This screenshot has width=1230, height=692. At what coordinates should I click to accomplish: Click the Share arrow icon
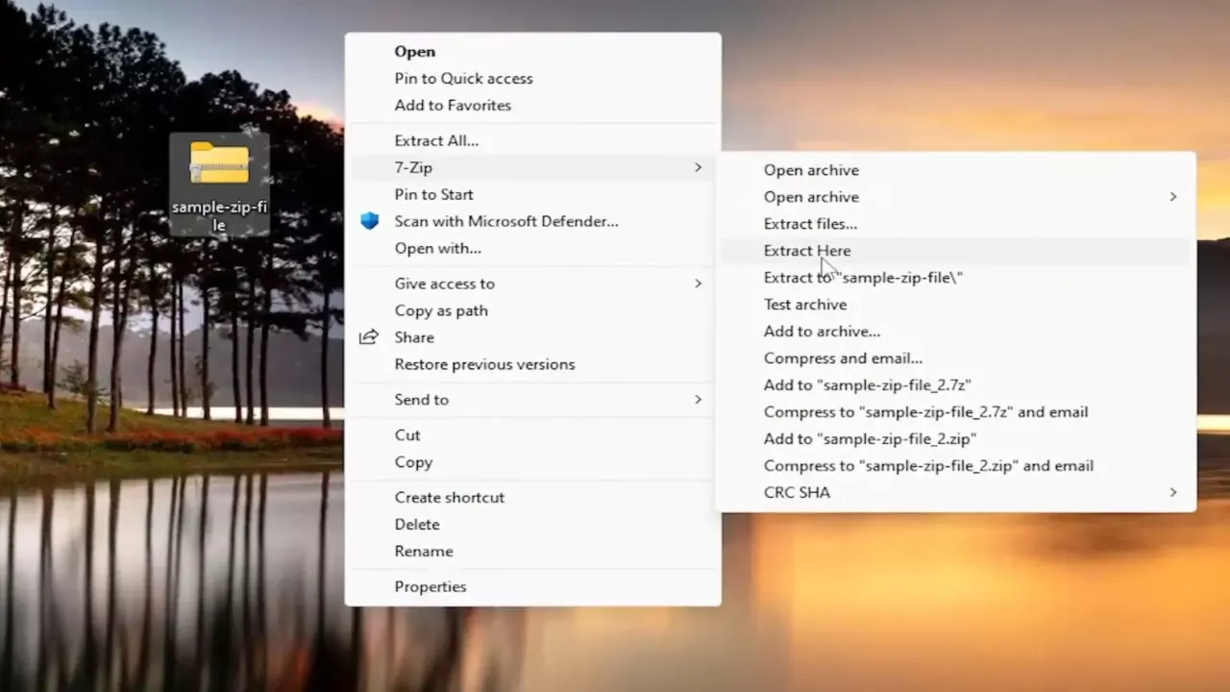point(369,337)
